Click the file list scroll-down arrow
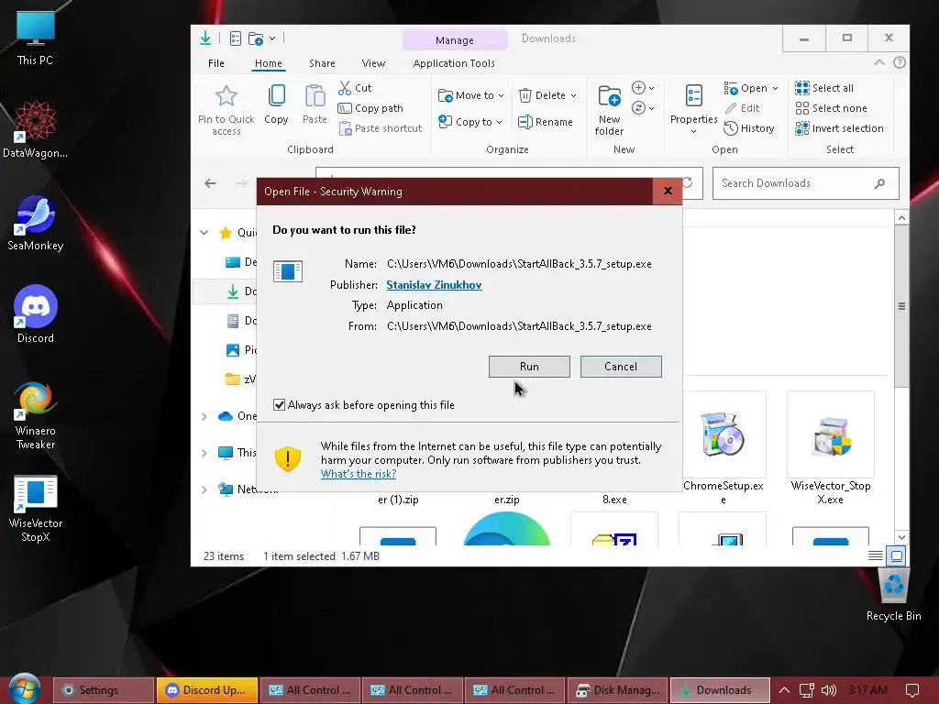The width and height of the screenshot is (939, 704). click(901, 537)
